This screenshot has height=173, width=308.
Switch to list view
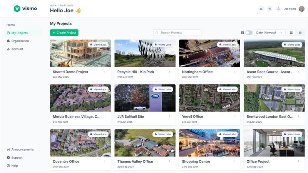point(300,33)
